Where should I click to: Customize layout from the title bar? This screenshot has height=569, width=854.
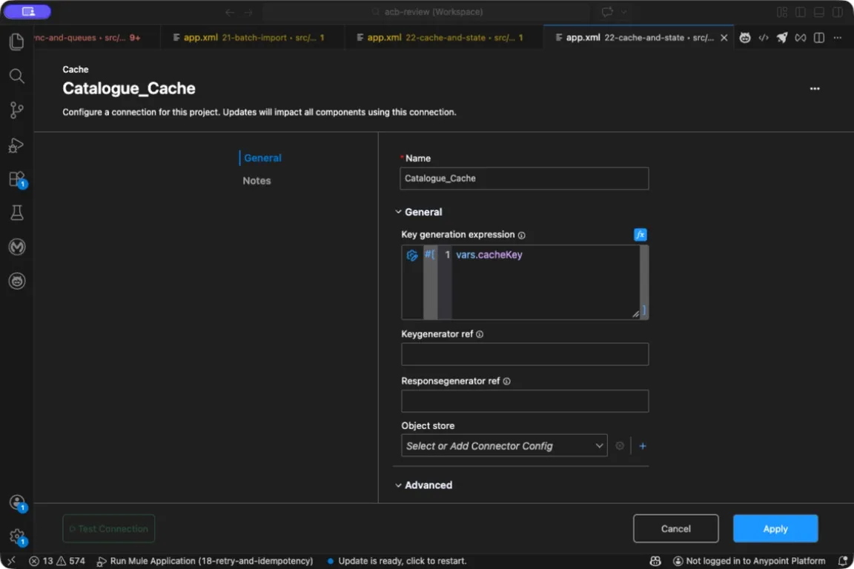click(x=782, y=11)
